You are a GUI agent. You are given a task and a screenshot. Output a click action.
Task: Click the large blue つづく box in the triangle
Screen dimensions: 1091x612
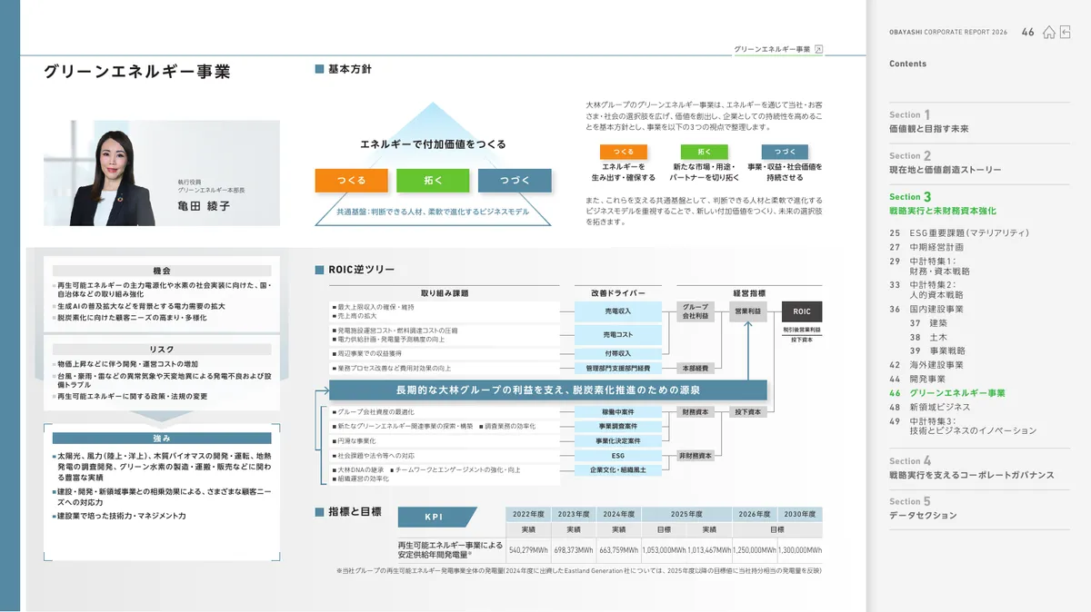(515, 181)
